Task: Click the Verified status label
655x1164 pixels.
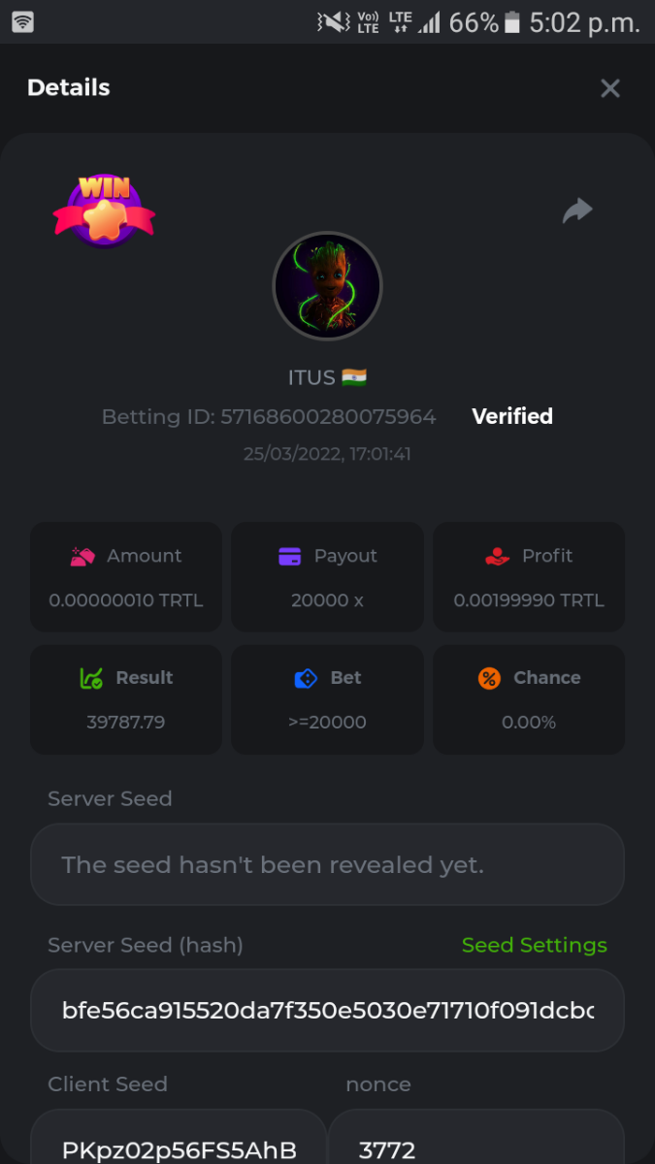Action: click(x=512, y=416)
